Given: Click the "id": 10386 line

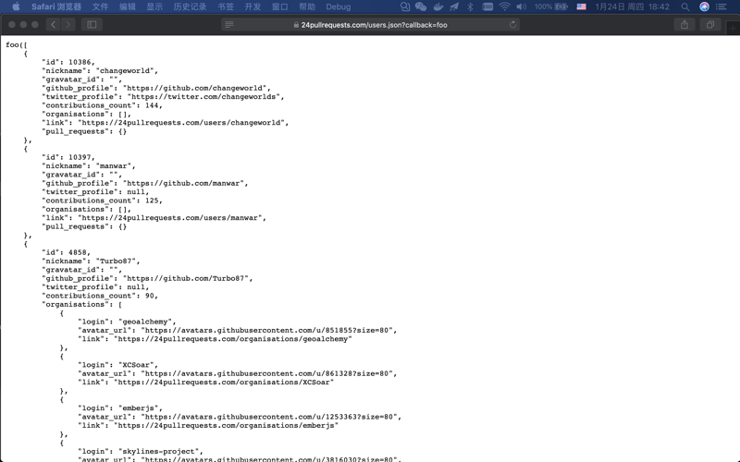Looking at the screenshot, I should tap(68, 62).
